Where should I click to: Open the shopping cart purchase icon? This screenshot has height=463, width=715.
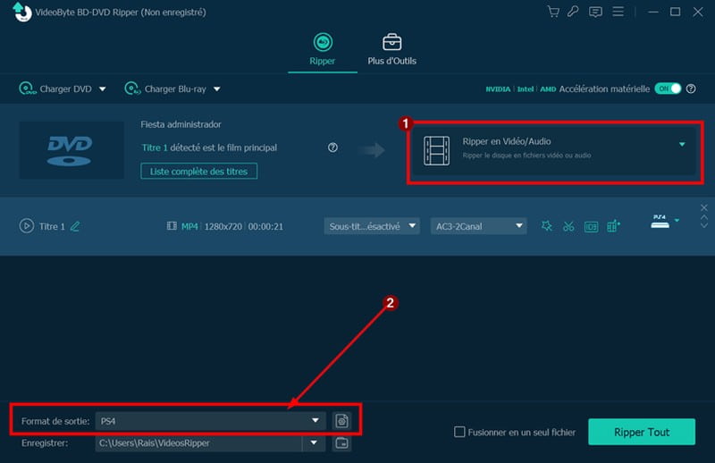click(553, 12)
